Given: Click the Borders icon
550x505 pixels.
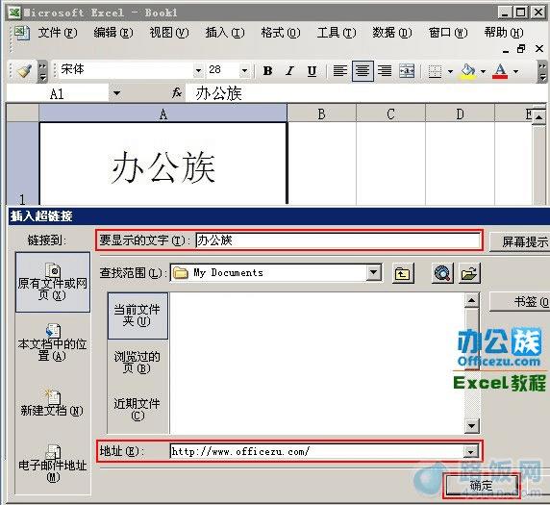Looking at the screenshot, I should click(x=435, y=71).
